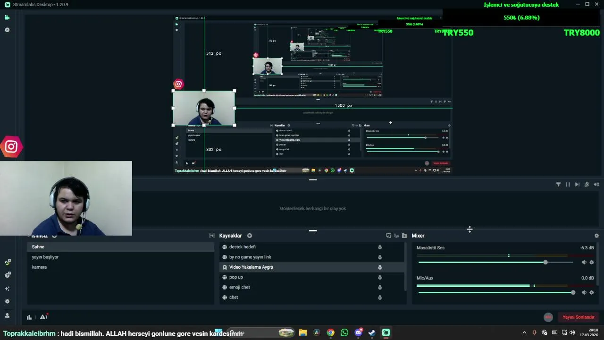Viewport: 604px width, 340px height.
Task: Open Discord from the taskbar
Action: 358,332
